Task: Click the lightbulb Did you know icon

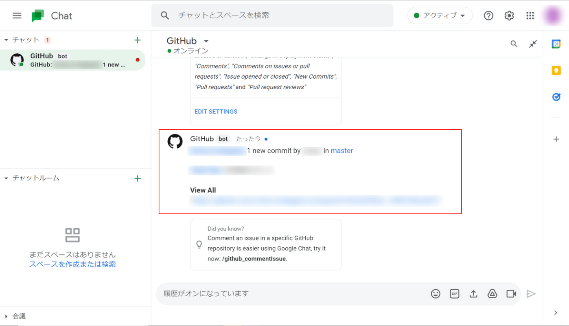Action: pyautogui.click(x=199, y=244)
